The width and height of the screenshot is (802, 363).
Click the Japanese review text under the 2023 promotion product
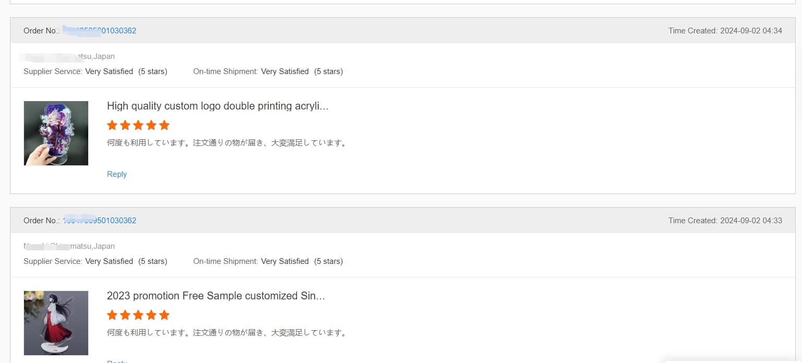click(227, 332)
